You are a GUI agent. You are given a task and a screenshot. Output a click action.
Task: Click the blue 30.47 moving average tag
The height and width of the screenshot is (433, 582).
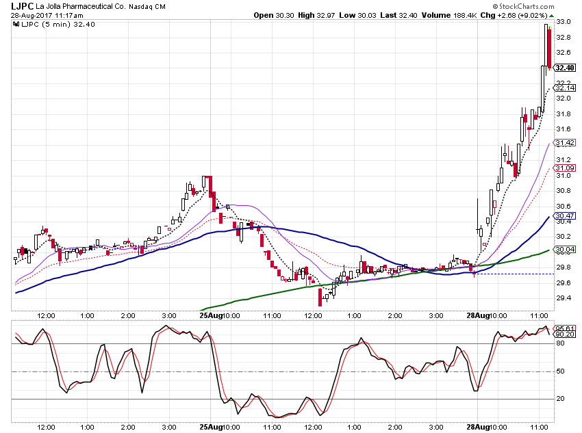(565, 215)
